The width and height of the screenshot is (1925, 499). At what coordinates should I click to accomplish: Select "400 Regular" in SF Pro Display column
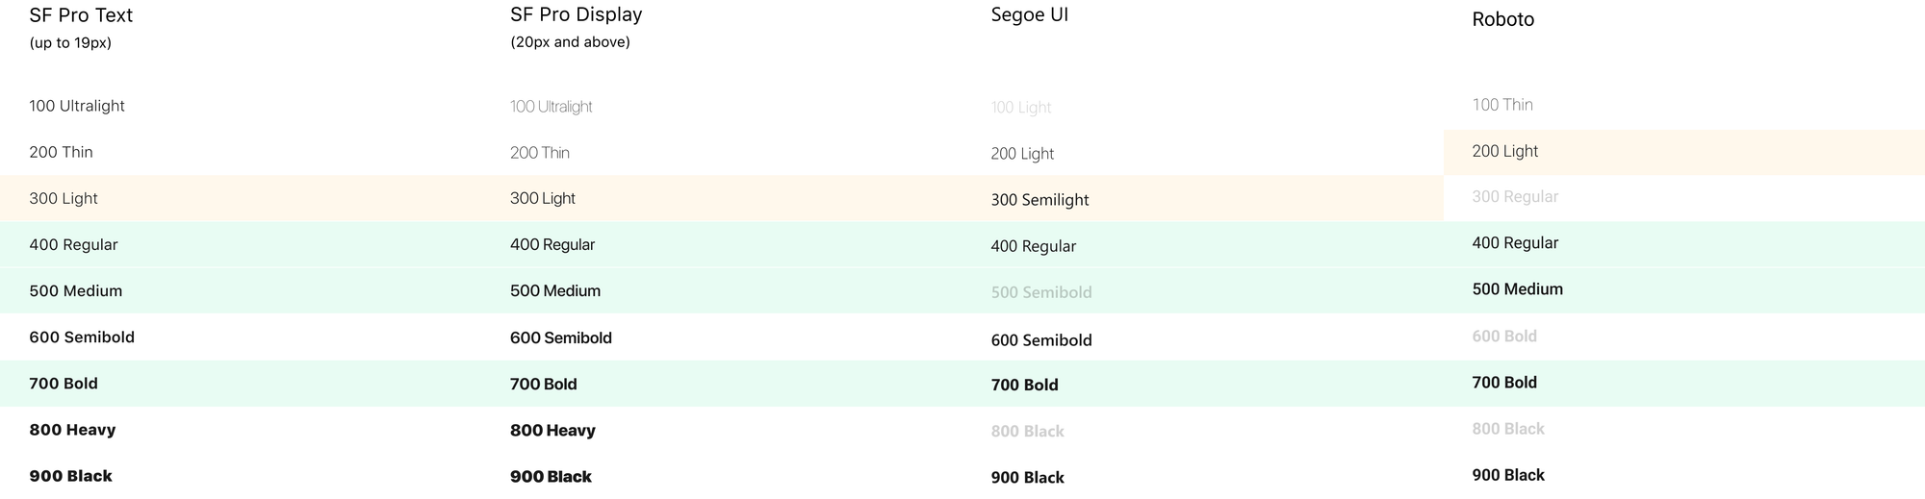[x=552, y=245]
